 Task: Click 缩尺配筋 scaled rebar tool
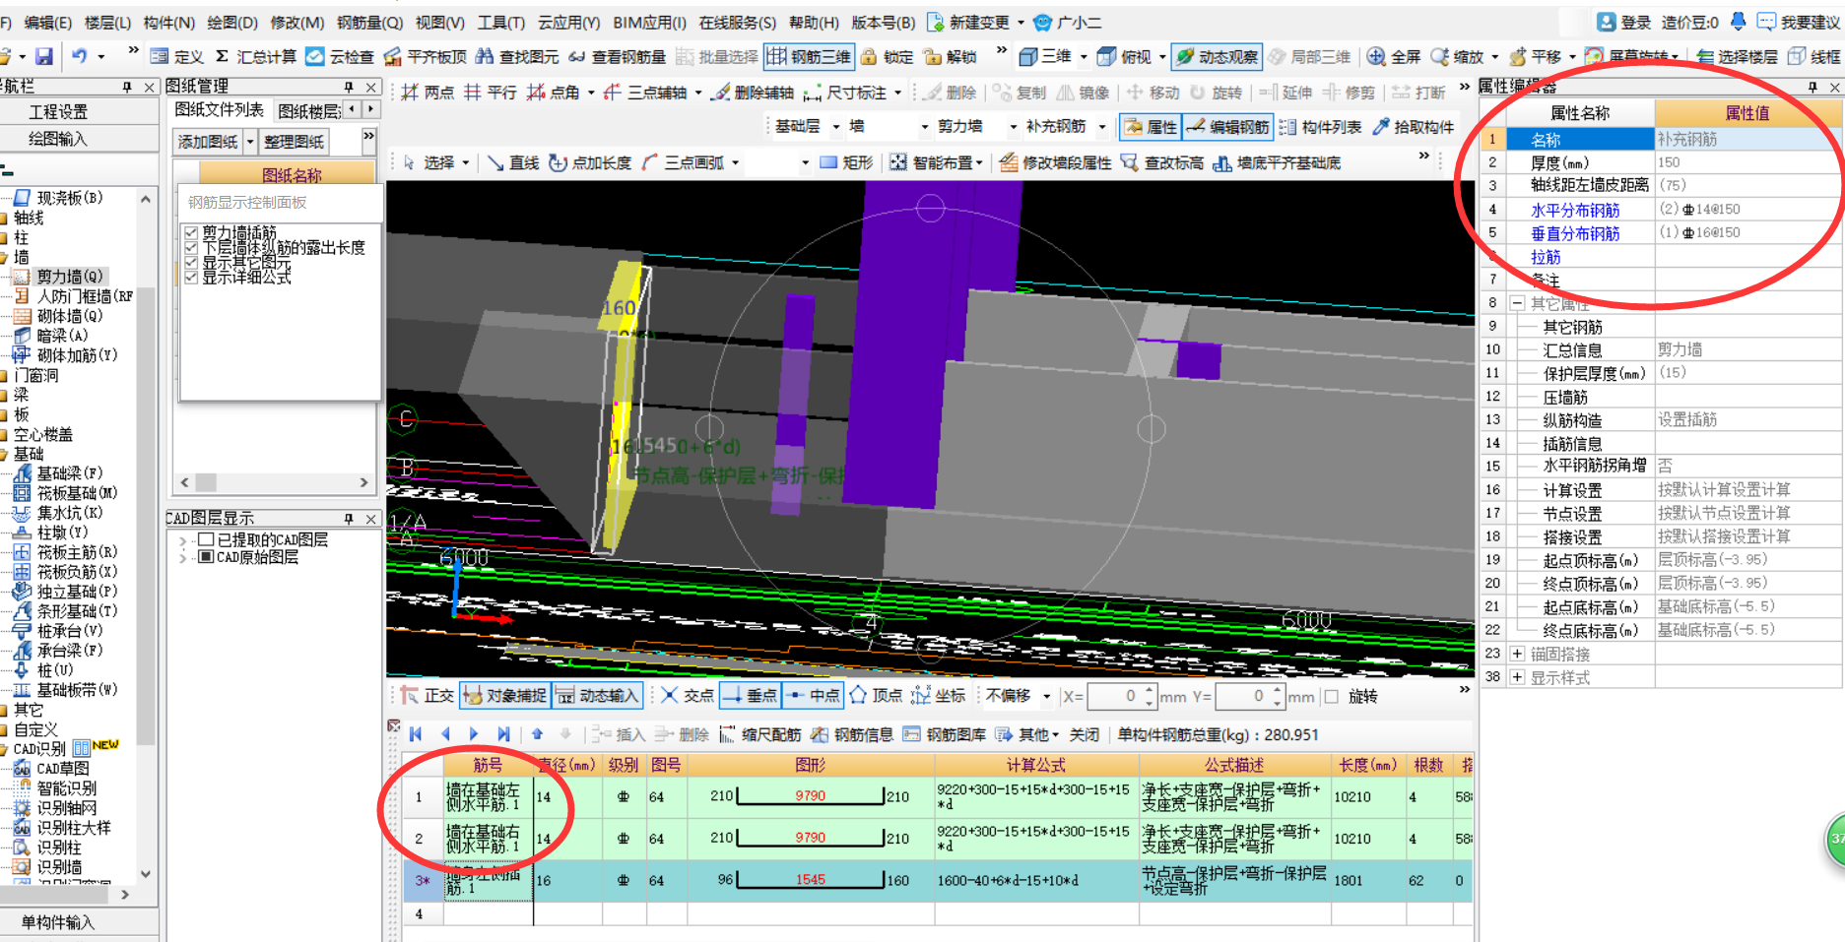click(x=760, y=734)
